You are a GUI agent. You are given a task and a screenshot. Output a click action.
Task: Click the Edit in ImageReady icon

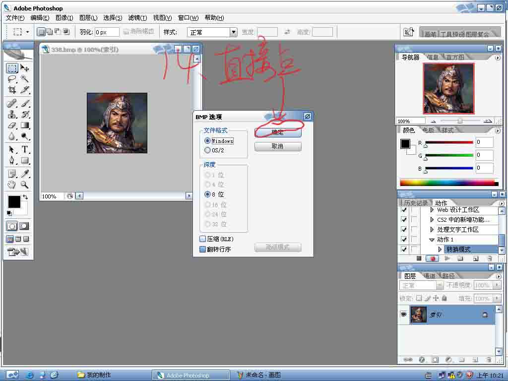(18, 252)
